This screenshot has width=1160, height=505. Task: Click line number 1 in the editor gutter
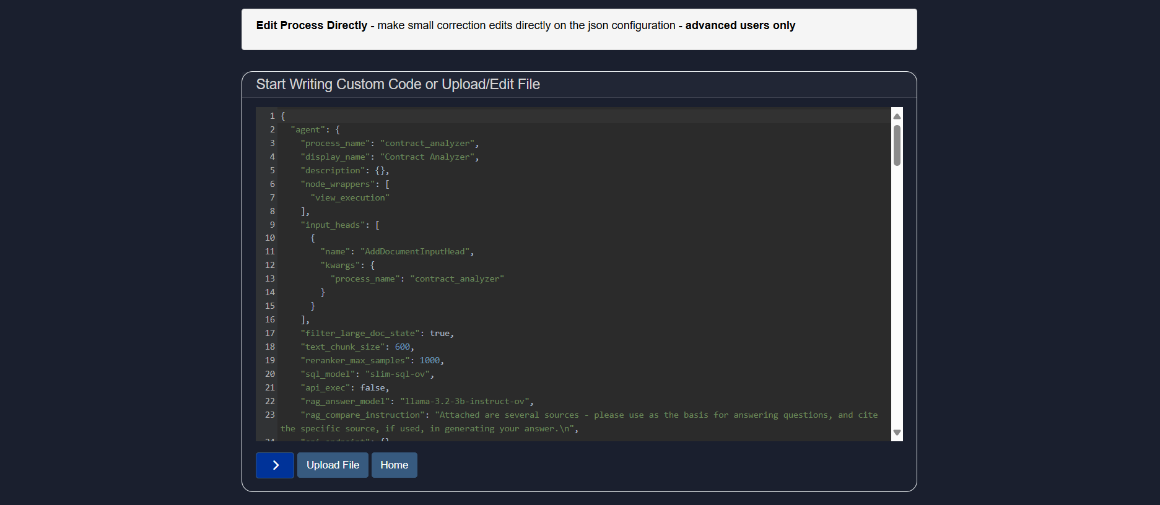coord(272,116)
